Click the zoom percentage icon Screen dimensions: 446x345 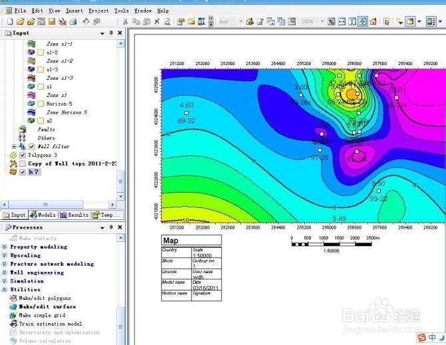[331, 21]
